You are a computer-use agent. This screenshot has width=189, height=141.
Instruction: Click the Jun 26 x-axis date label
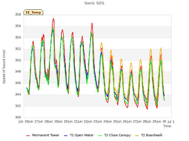tap(122, 121)
